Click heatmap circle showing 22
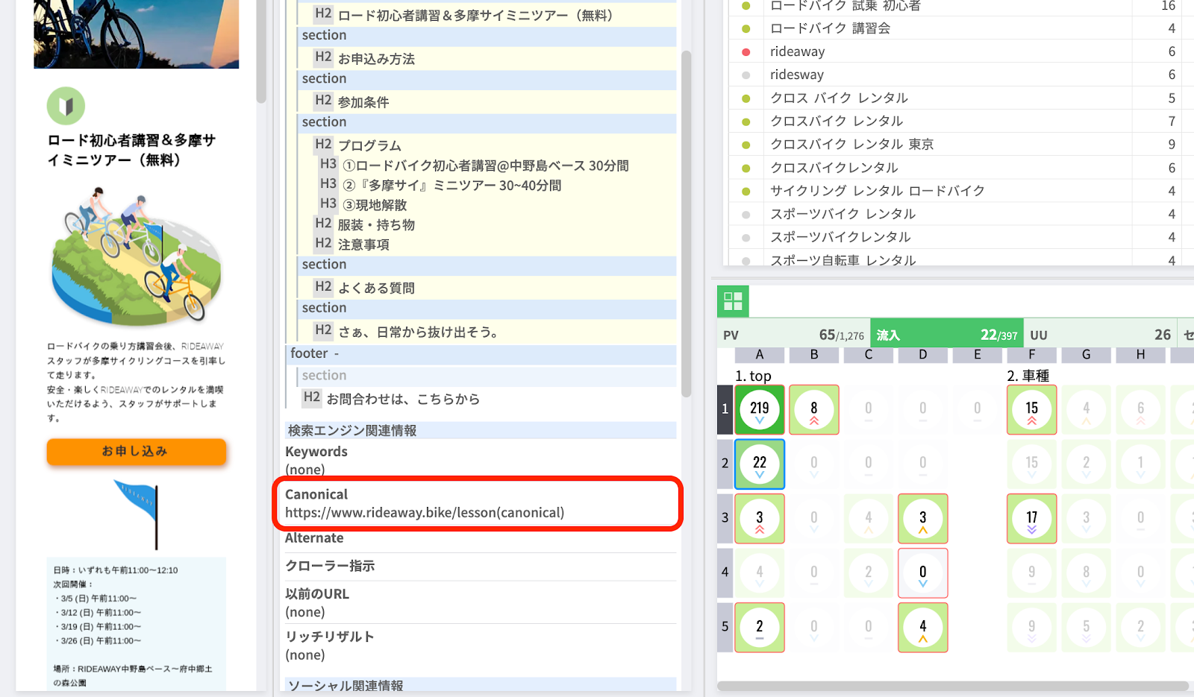The height and width of the screenshot is (697, 1194). pos(759,464)
